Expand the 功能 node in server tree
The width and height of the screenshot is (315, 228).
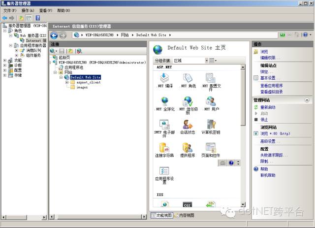[5, 60]
